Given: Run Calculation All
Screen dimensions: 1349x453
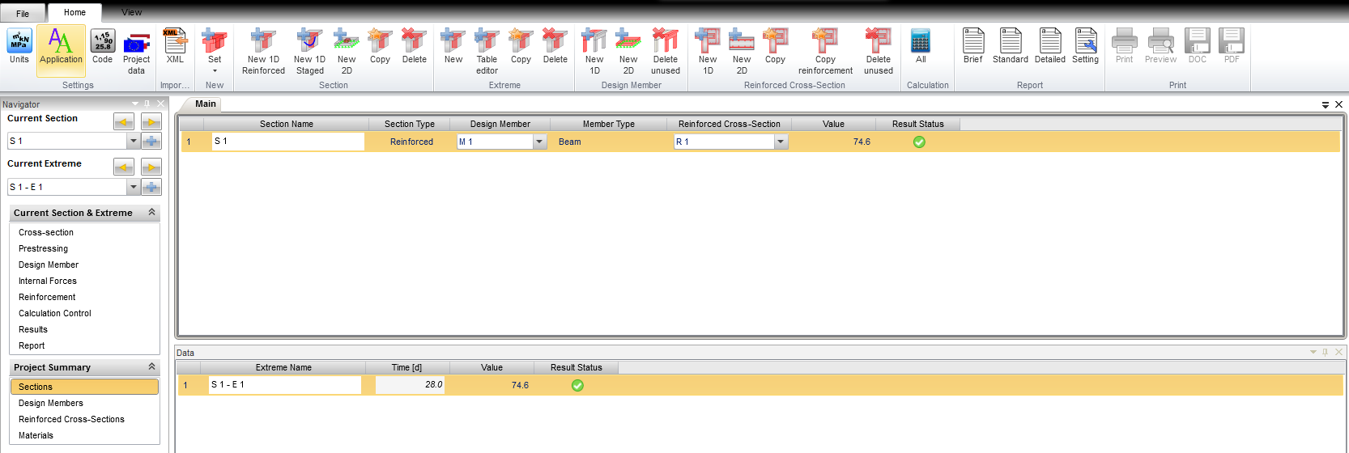Looking at the screenshot, I should [921, 47].
